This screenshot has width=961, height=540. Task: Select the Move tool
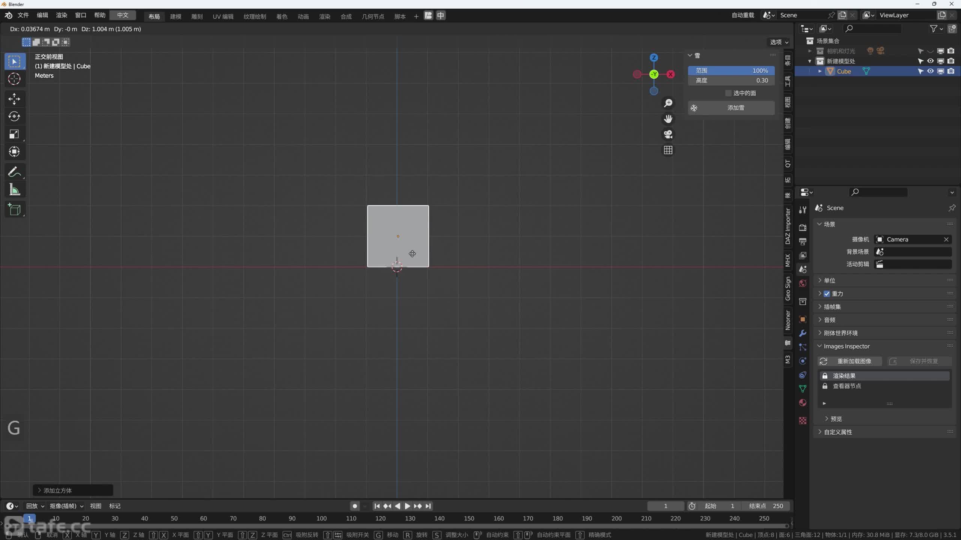coord(15,99)
